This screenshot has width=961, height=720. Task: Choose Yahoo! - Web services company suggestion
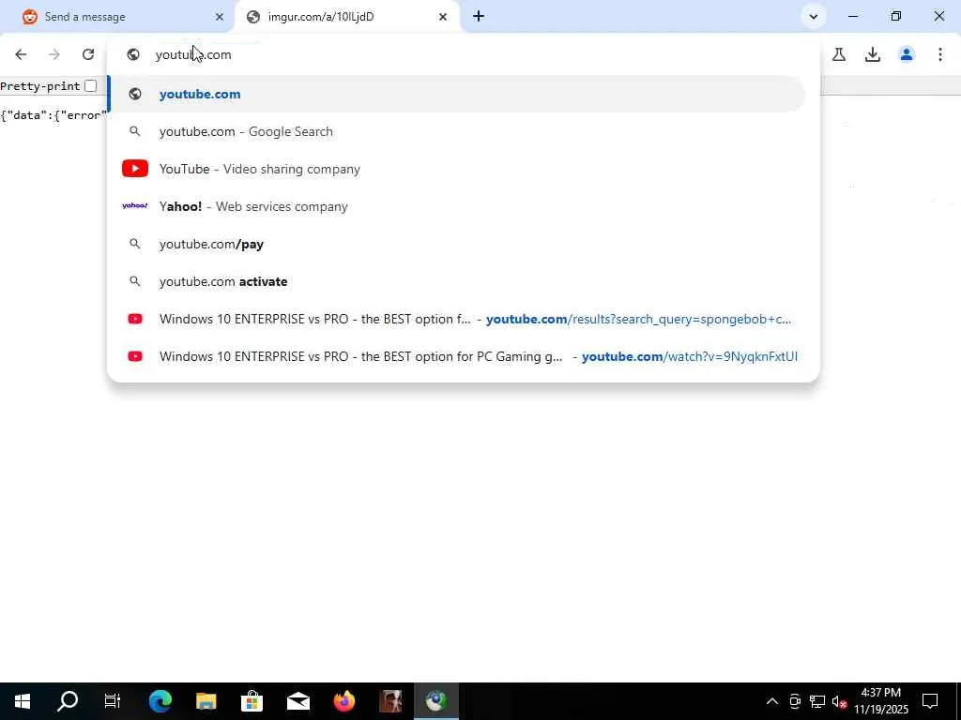coord(457,206)
